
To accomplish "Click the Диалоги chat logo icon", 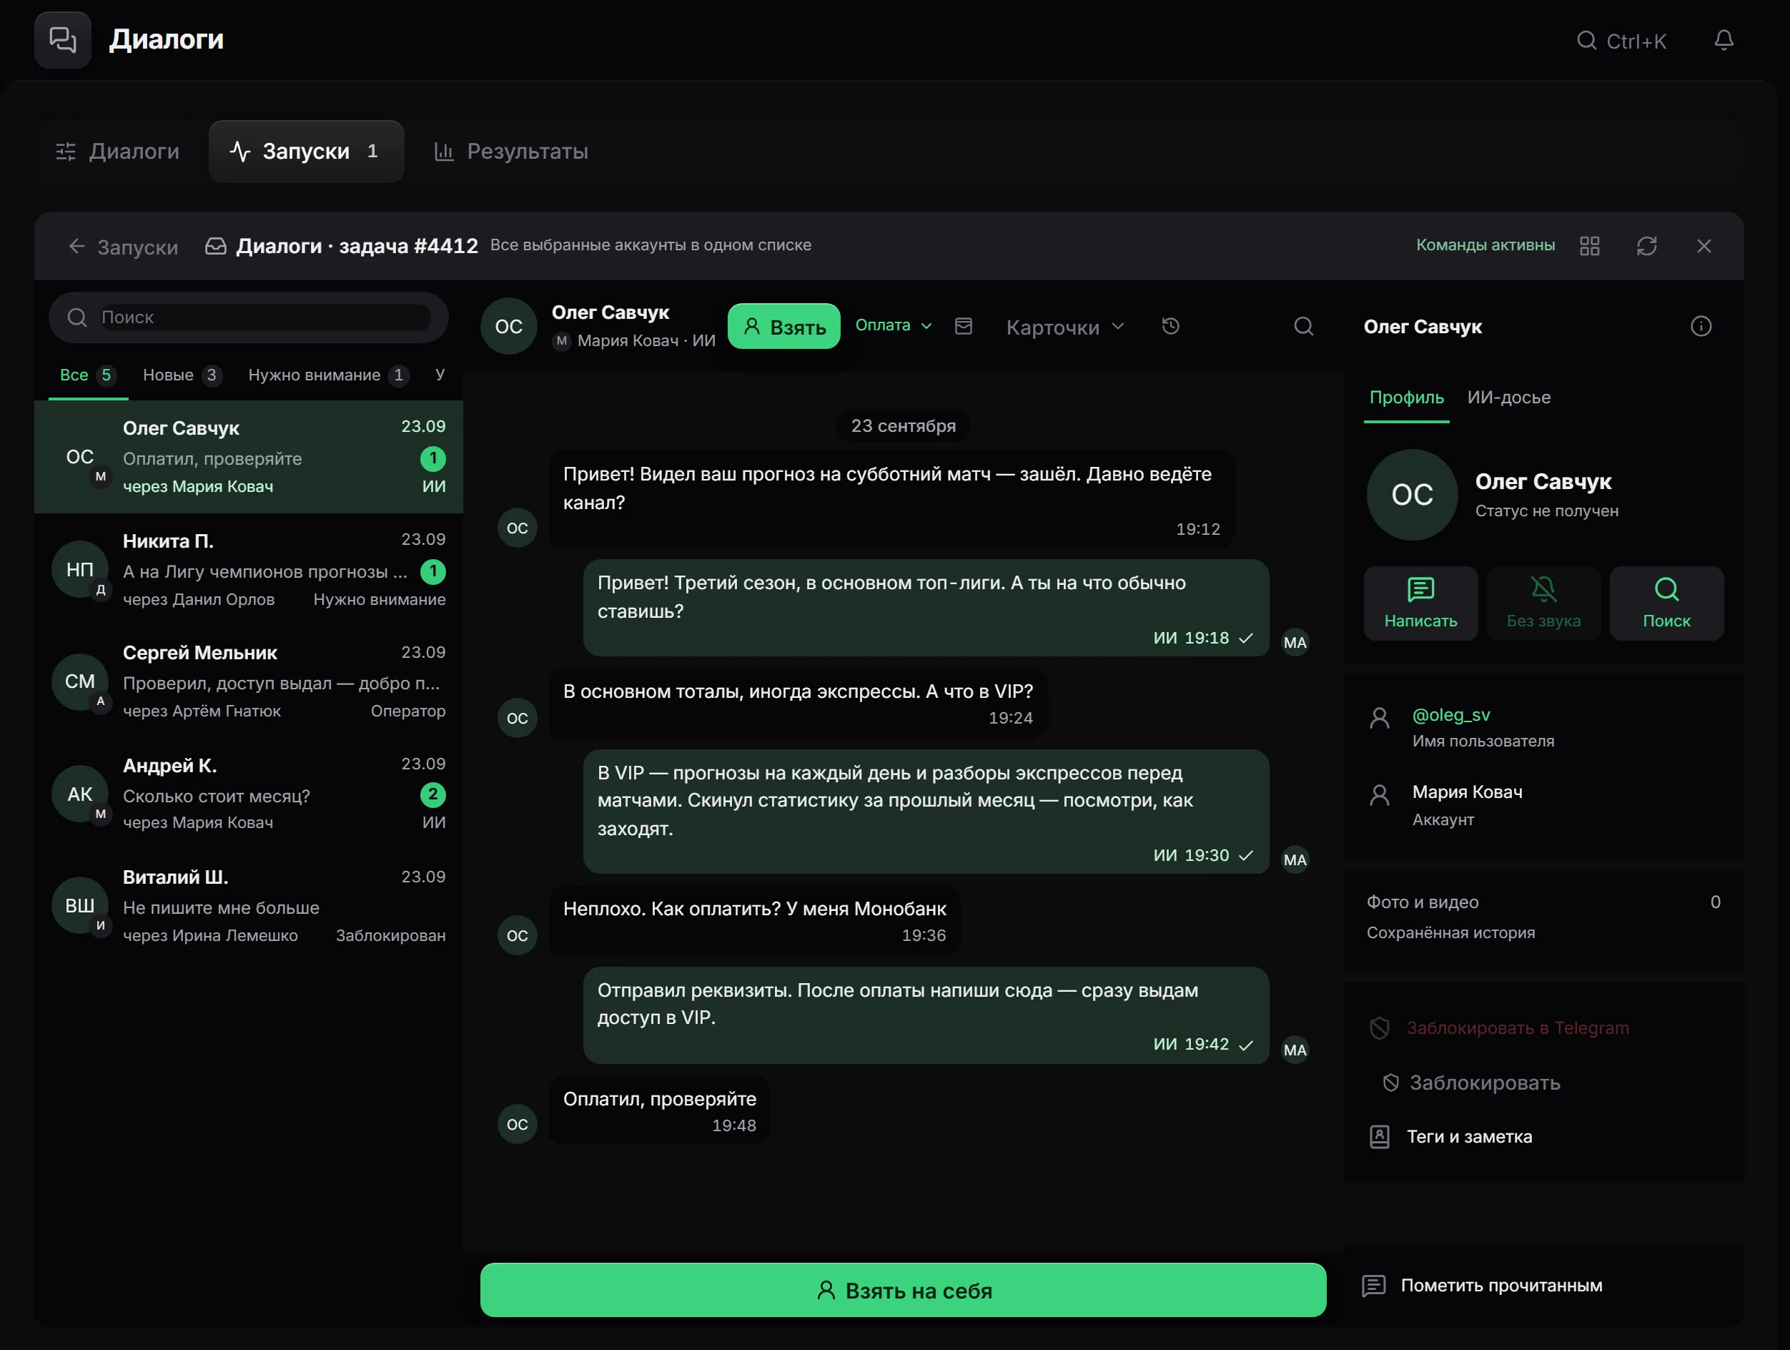I will pyautogui.click(x=62, y=39).
